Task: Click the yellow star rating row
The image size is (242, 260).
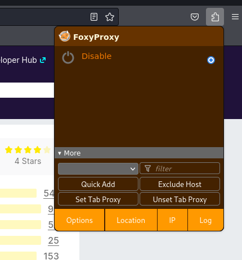Action: coord(28,150)
